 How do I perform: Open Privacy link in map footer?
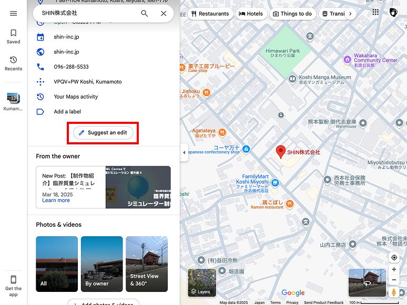coord(292,302)
